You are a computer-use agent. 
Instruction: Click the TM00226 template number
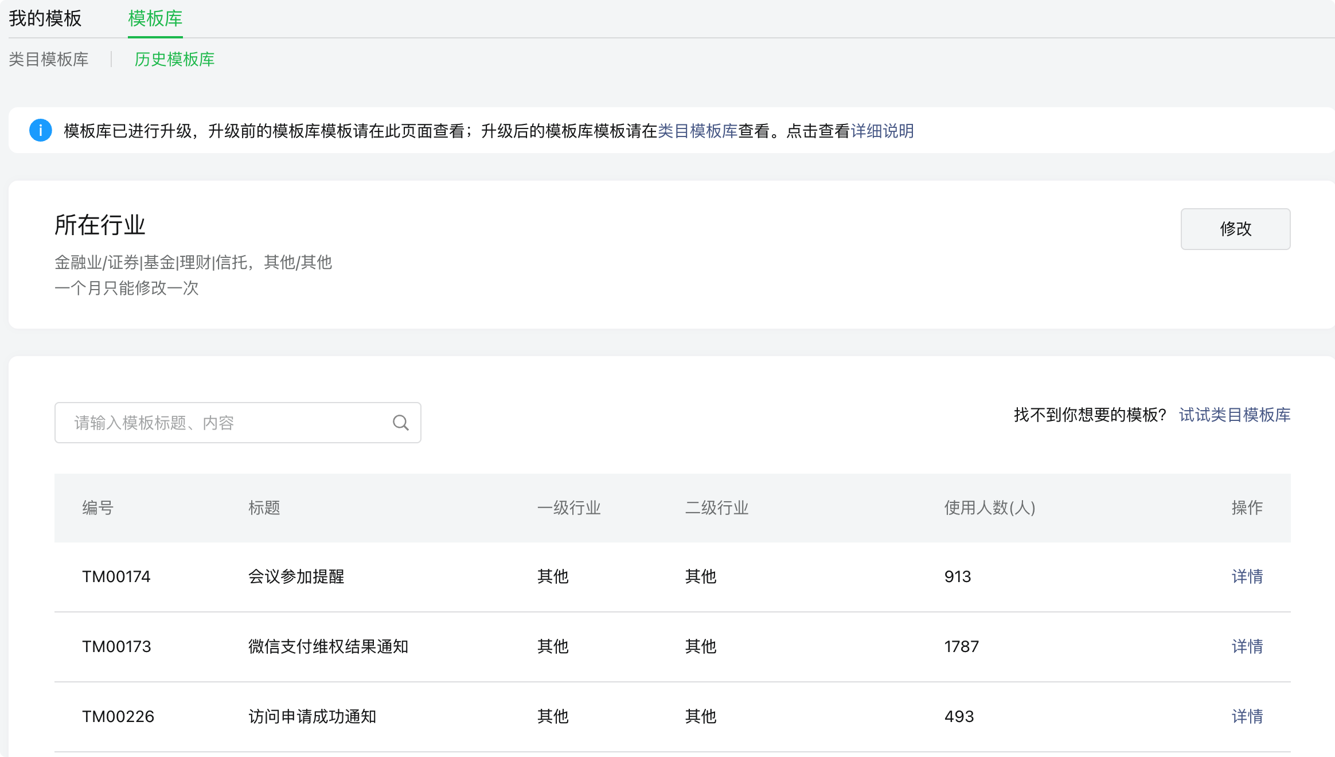point(118,716)
